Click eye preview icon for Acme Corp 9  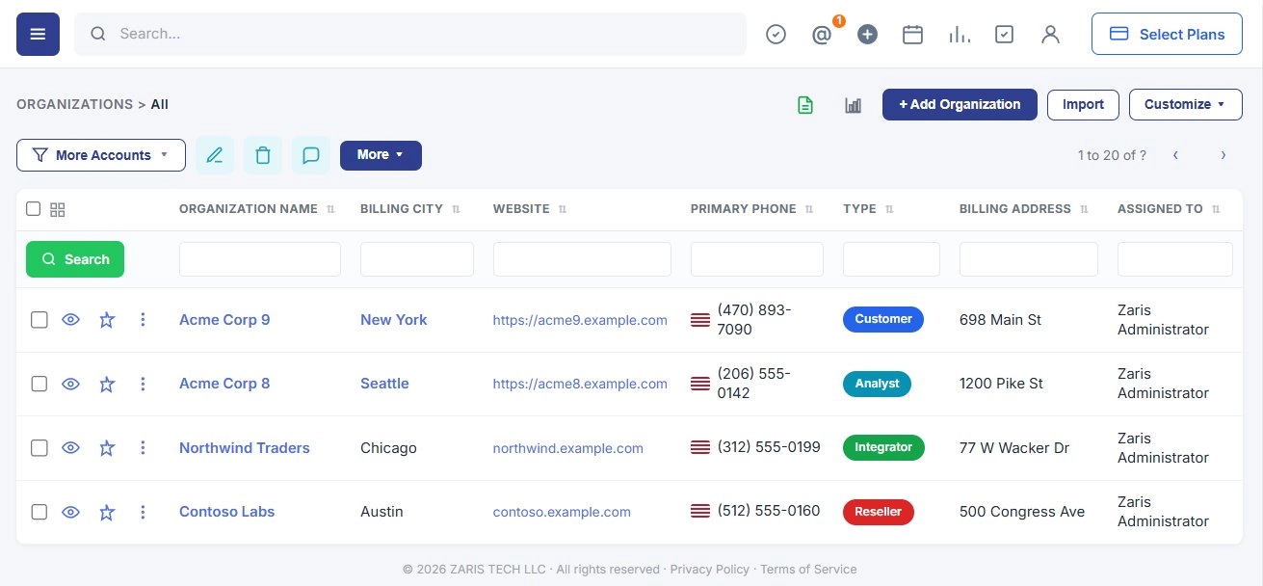(x=70, y=320)
